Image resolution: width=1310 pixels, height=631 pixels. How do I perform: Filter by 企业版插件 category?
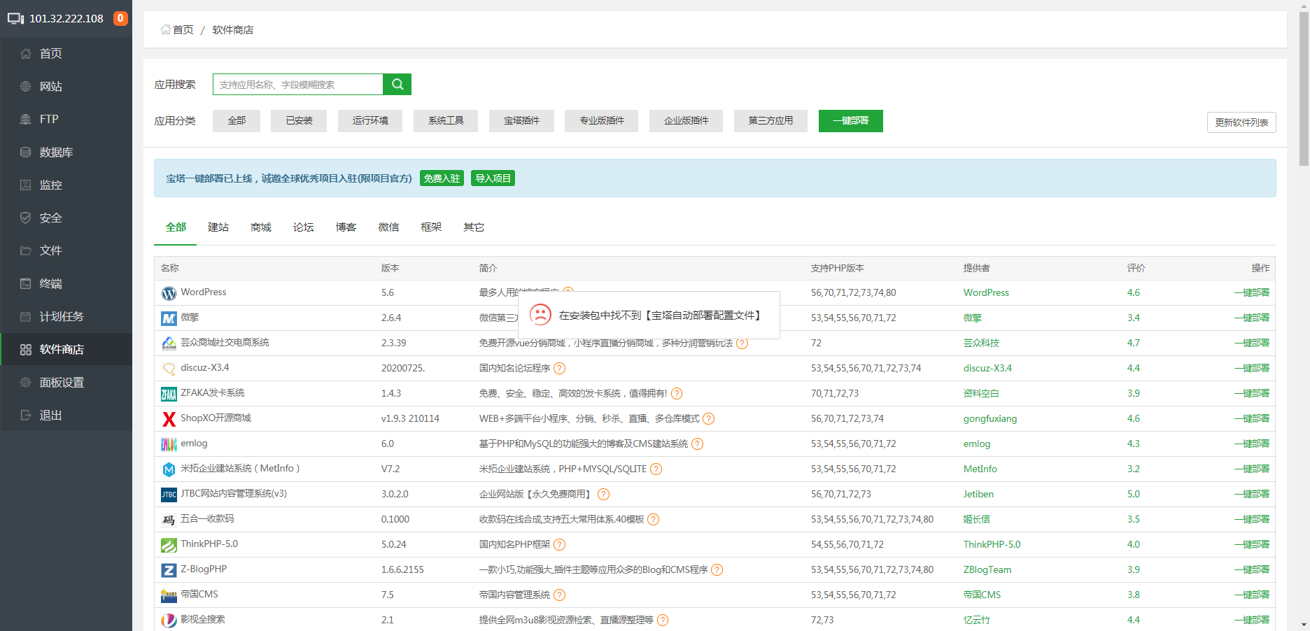click(x=686, y=120)
